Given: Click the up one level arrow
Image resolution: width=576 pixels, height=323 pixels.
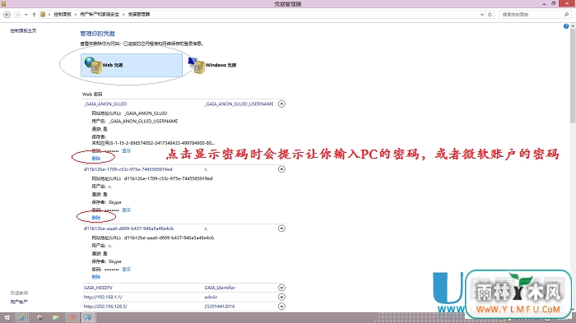Looking at the screenshot, I should tap(35, 14).
